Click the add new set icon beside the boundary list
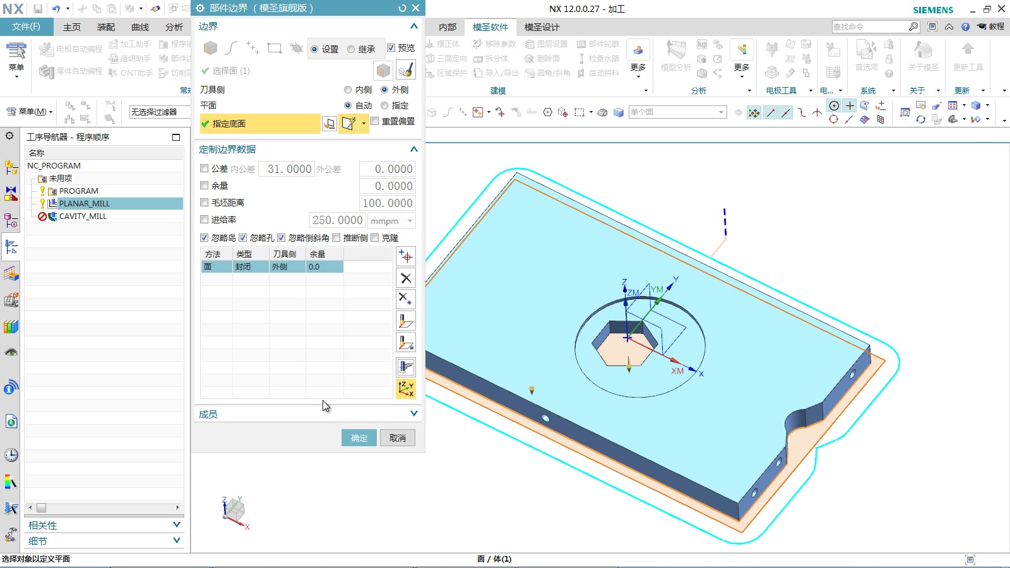This screenshot has width=1010, height=568. [x=406, y=256]
